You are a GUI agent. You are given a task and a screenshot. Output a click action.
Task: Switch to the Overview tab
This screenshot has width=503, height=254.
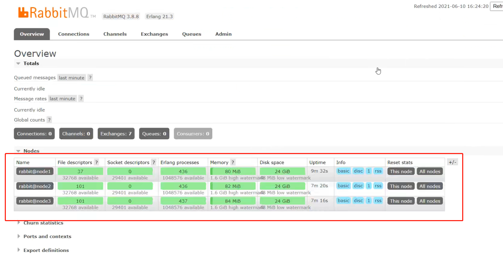32,34
